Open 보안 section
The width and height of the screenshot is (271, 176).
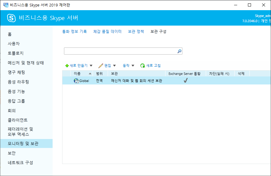12,153
